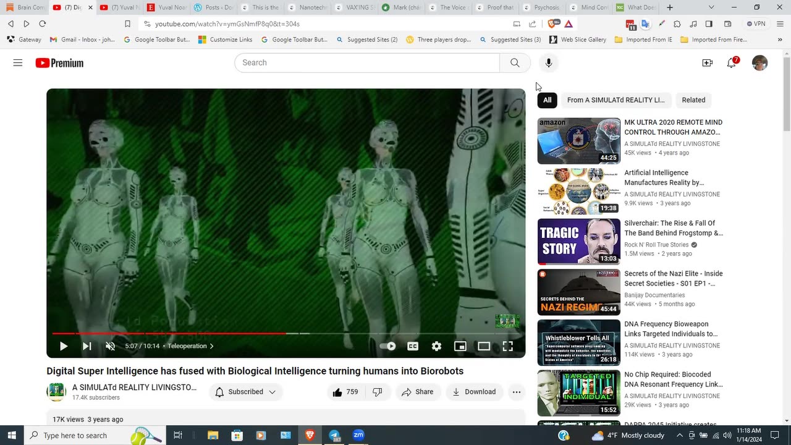Toggle closed captions (CC)
Image resolution: width=791 pixels, height=445 pixels.
click(x=413, y=346)
